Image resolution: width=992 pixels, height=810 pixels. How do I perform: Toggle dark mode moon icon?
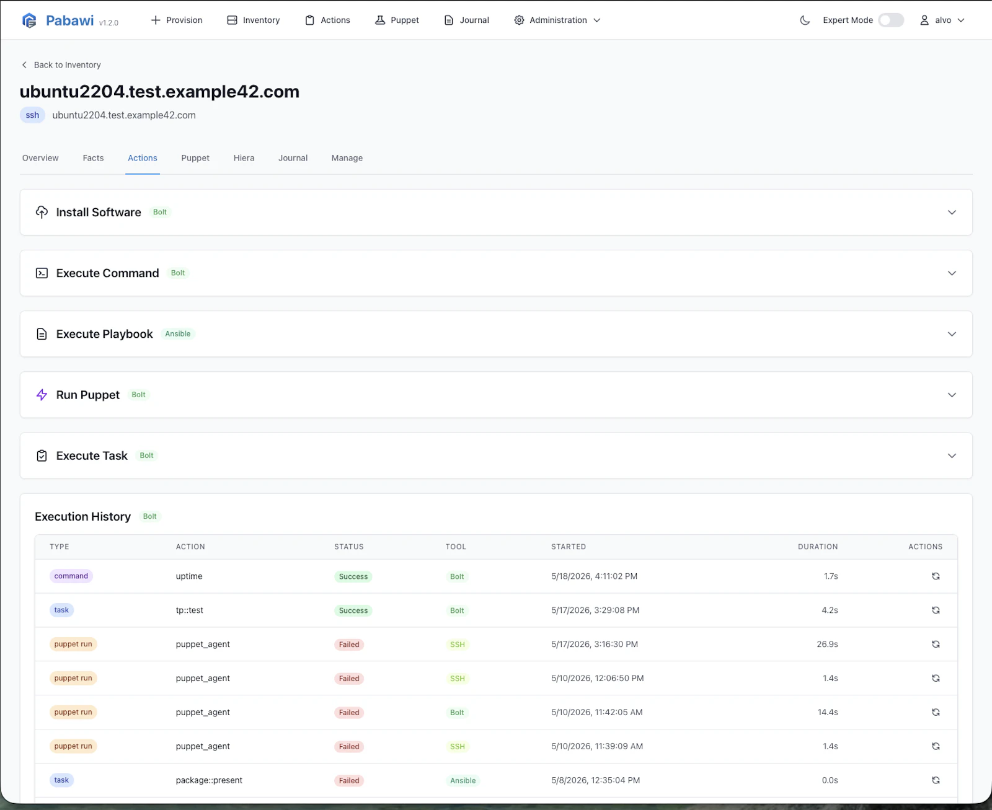(805, 20)
